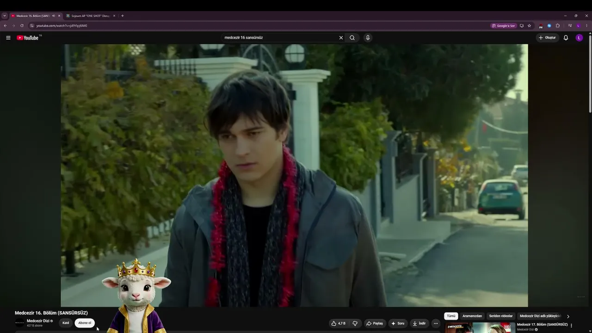Open a new browser tab

[122, 16]
